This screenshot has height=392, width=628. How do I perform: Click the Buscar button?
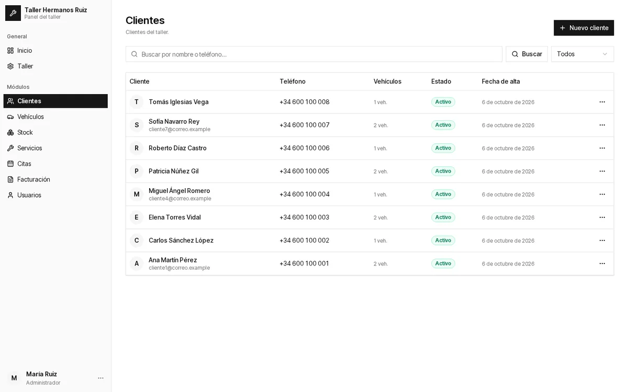click(526, 54)
